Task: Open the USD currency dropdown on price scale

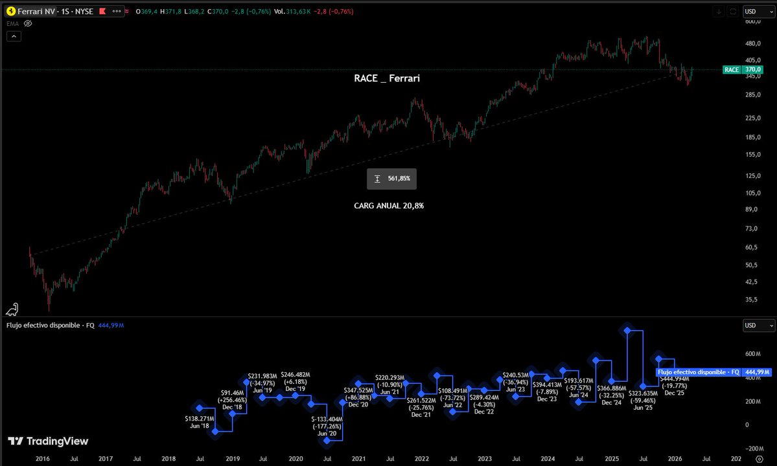Action: (x=759, y=12)
